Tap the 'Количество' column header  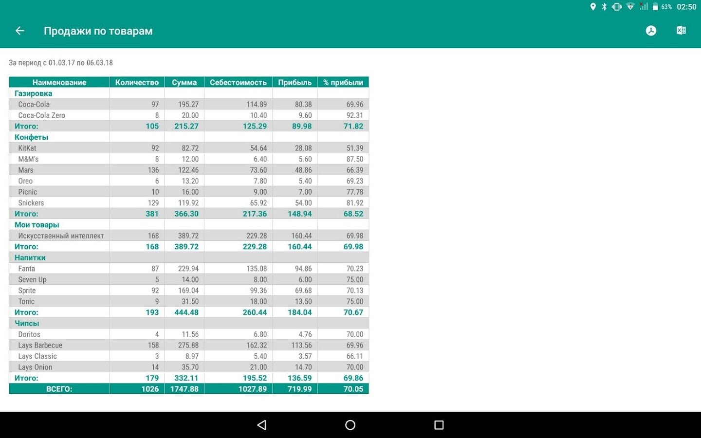pyautogui.click(x=137, y=82)
